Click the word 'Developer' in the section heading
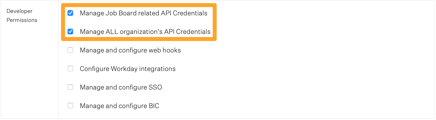This screenshot has width=436, height=120. (19, 11)
